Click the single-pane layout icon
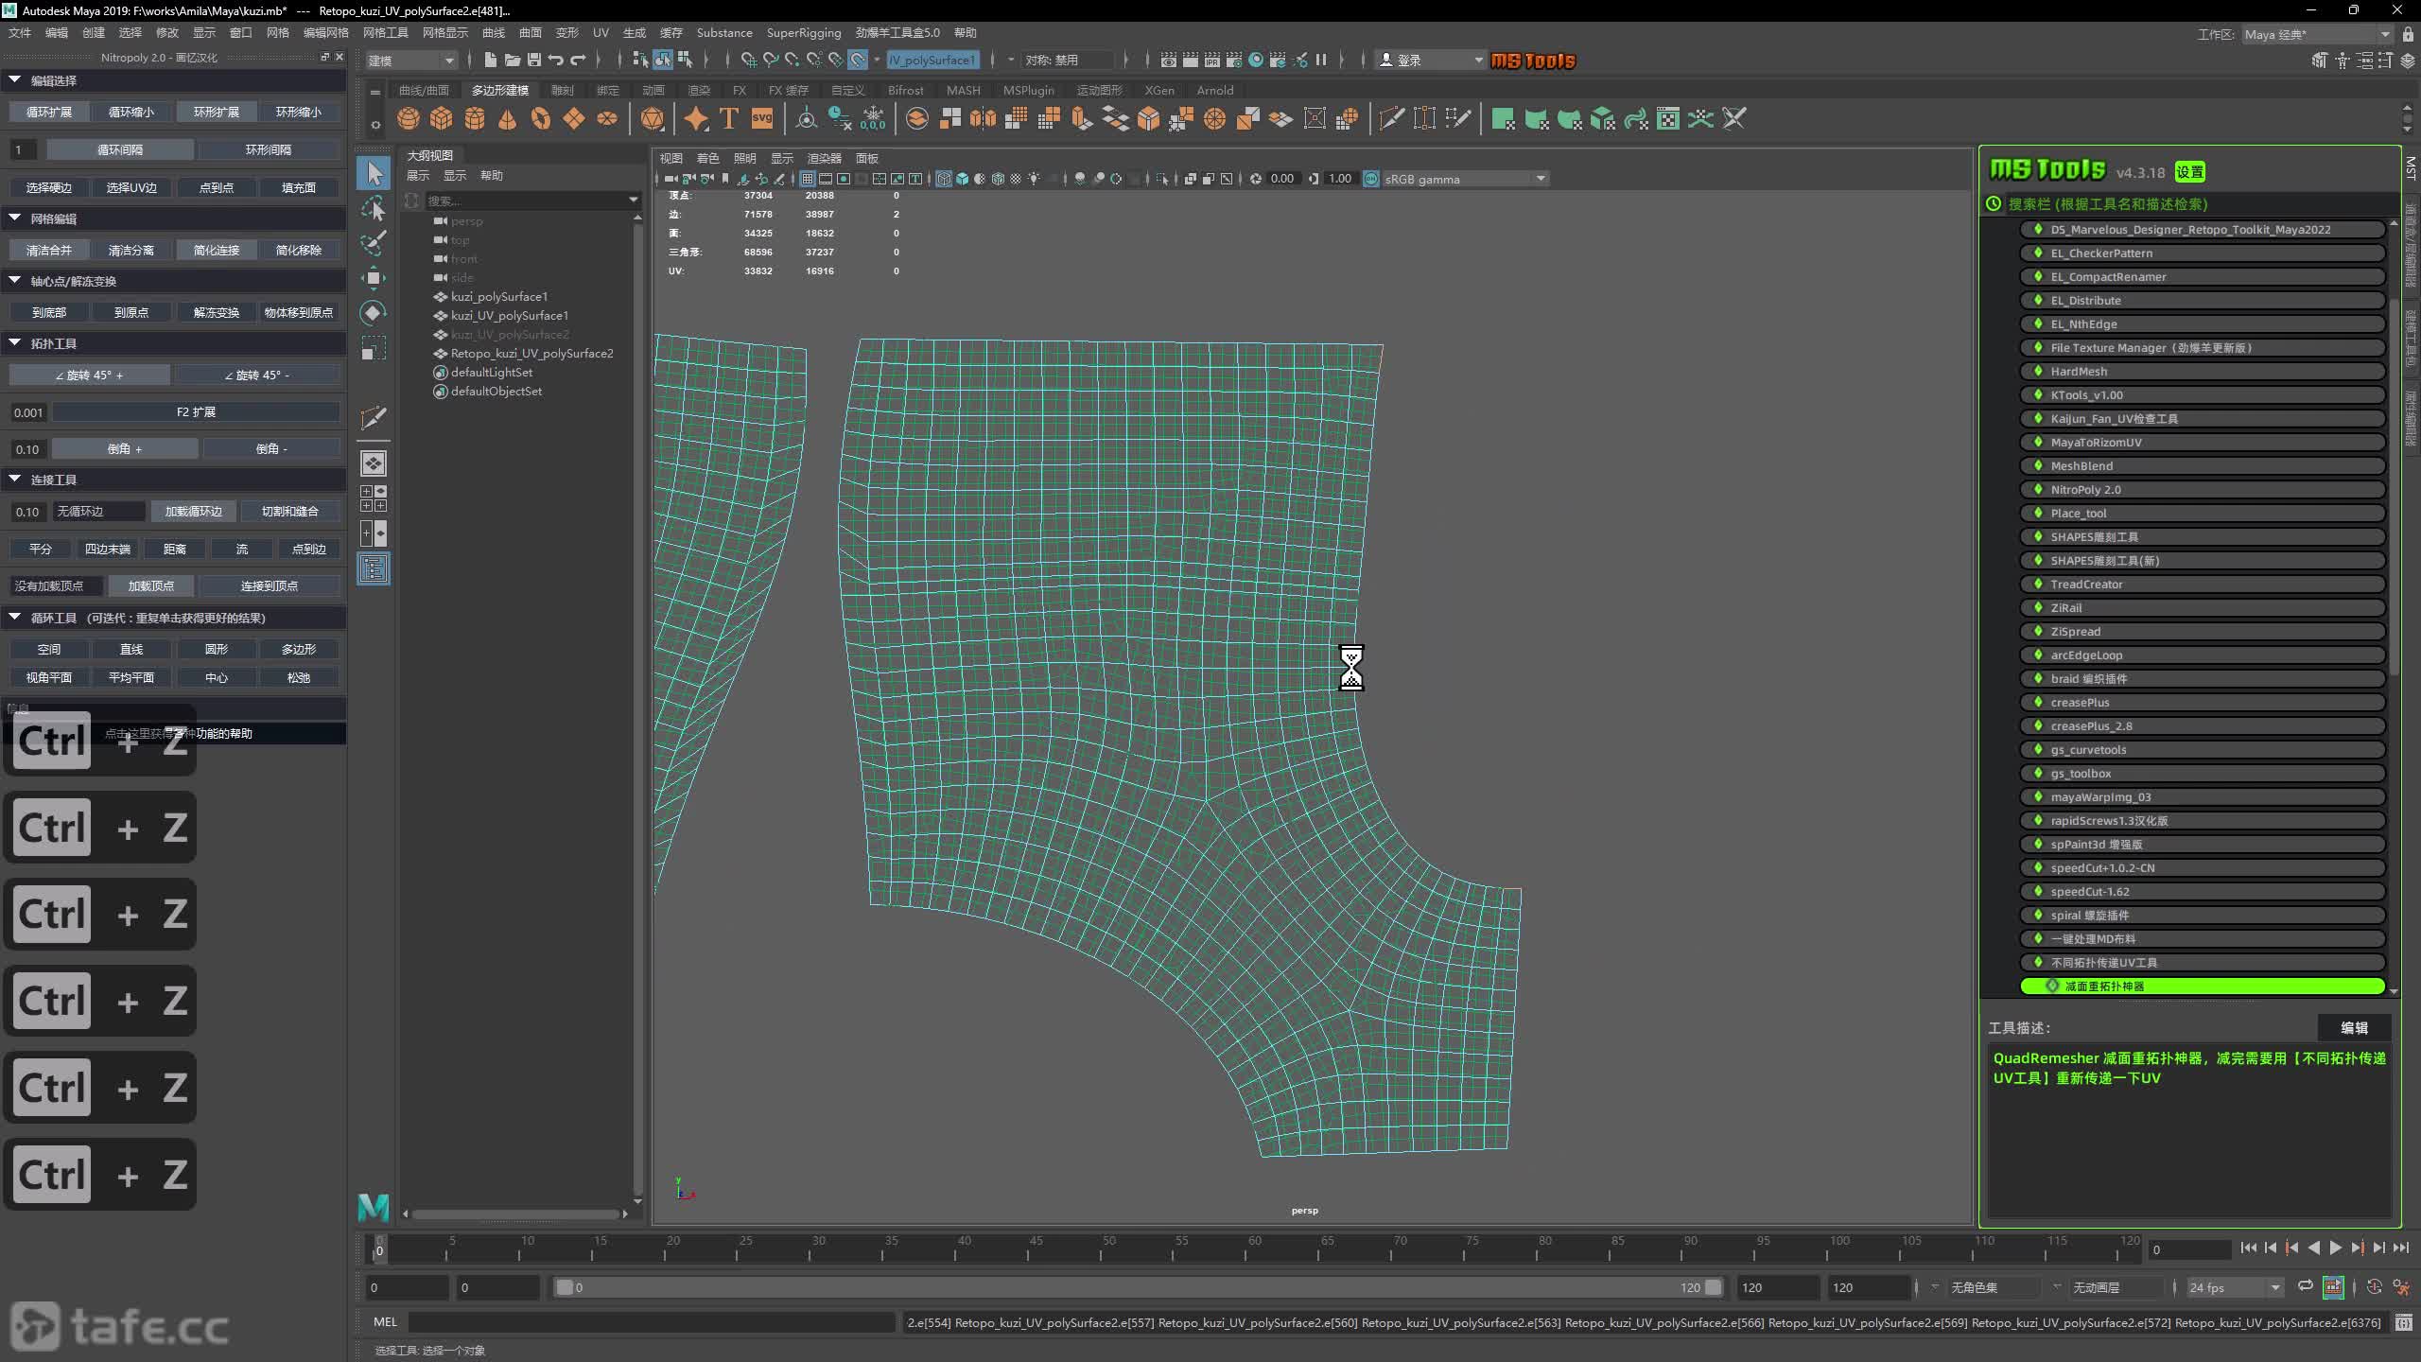This screenshot has height=1362, width=2421. coord(374,463)
